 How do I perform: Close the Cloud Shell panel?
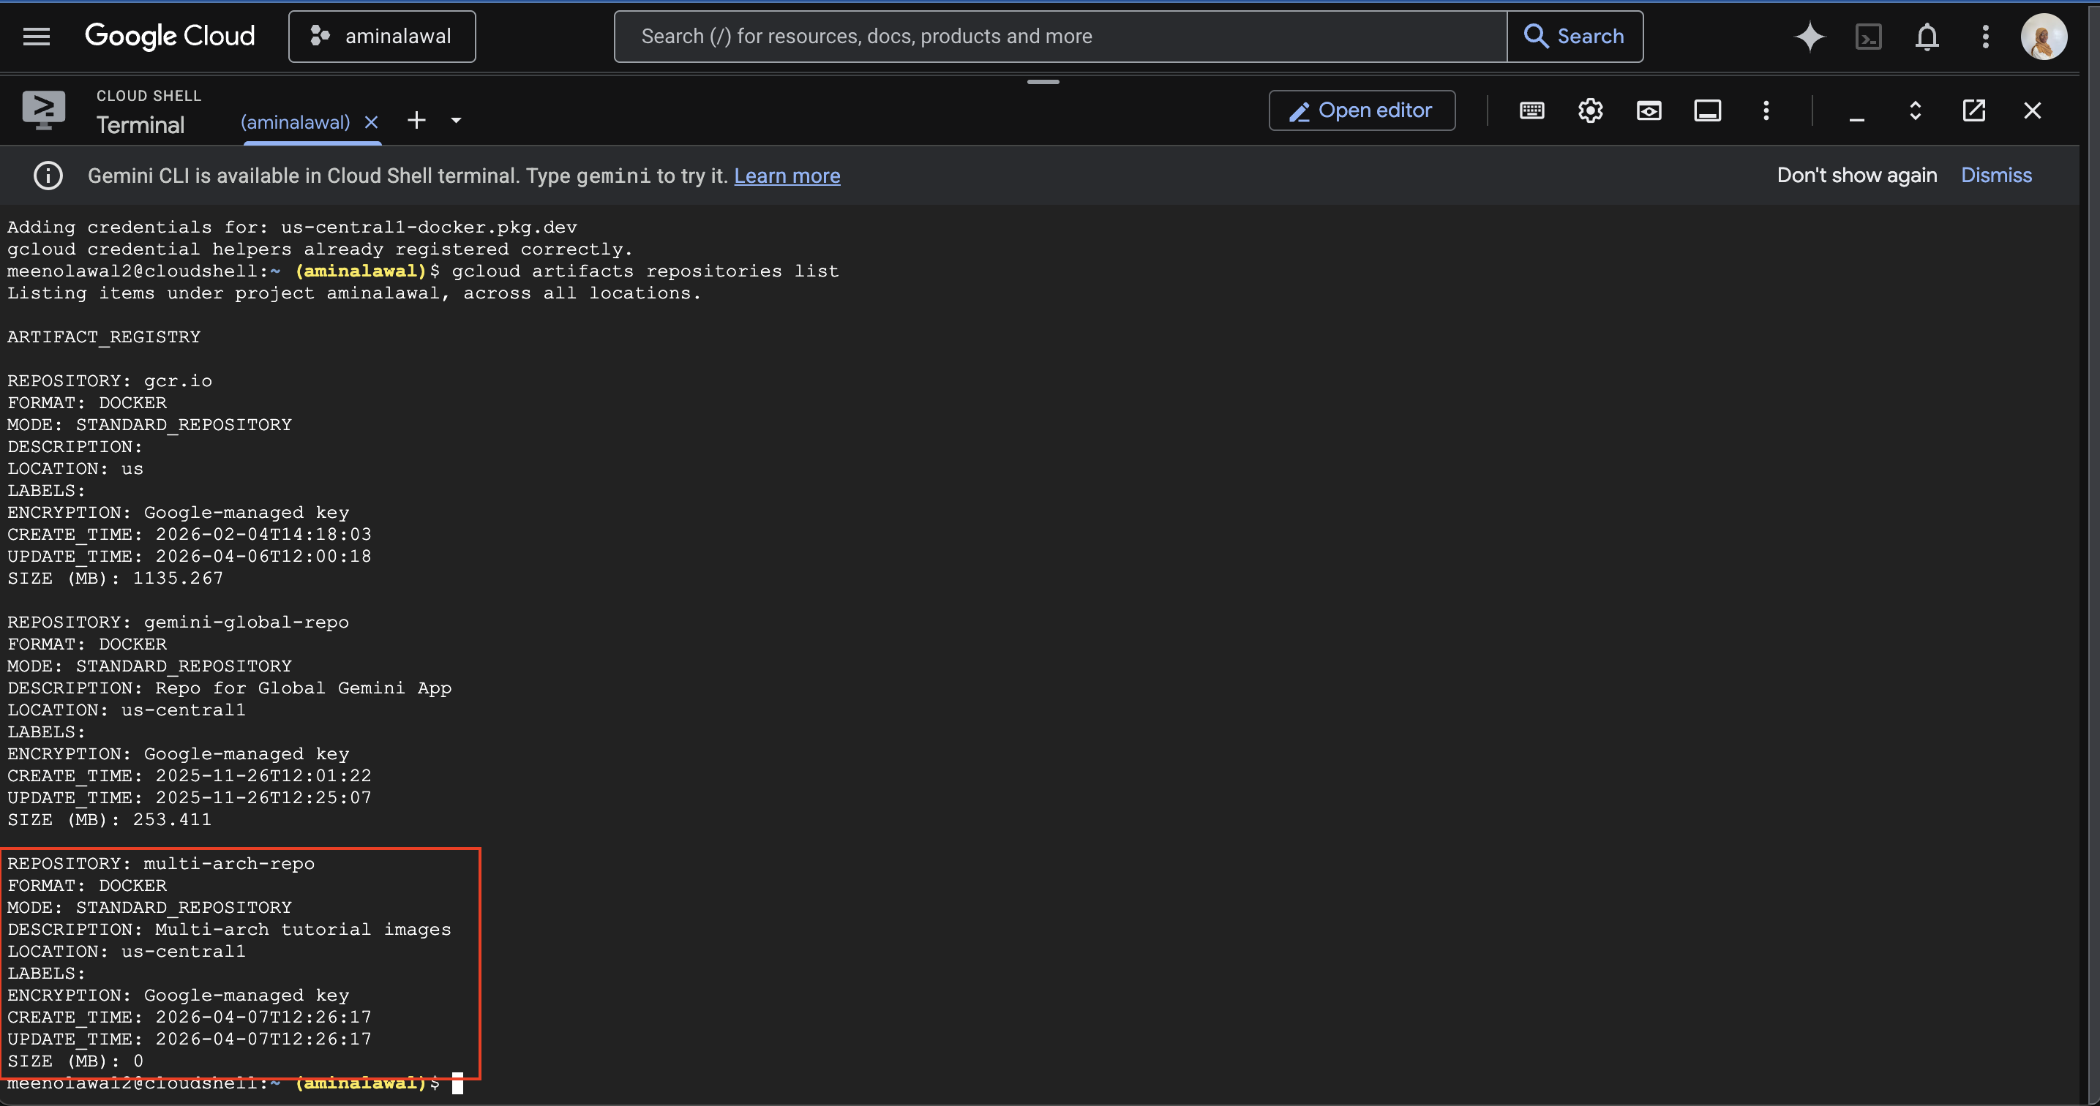pos(2031,110)
